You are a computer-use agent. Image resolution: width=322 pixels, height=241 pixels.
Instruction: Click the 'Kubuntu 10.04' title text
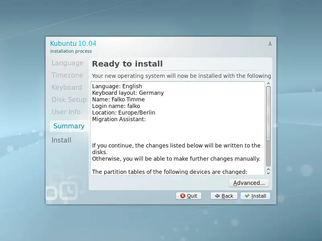73,43
